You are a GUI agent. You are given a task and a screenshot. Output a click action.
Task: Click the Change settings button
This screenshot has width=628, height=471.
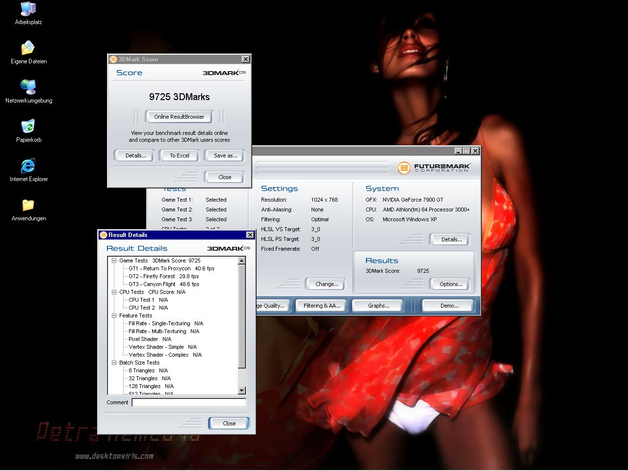(x=327, y=284)
